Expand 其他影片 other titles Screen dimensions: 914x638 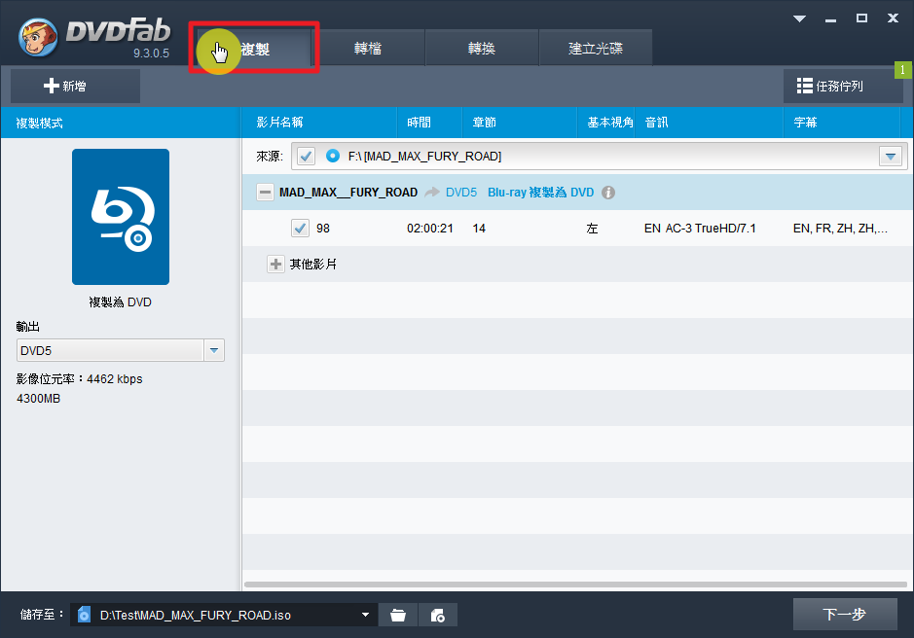tap(275, 265)
